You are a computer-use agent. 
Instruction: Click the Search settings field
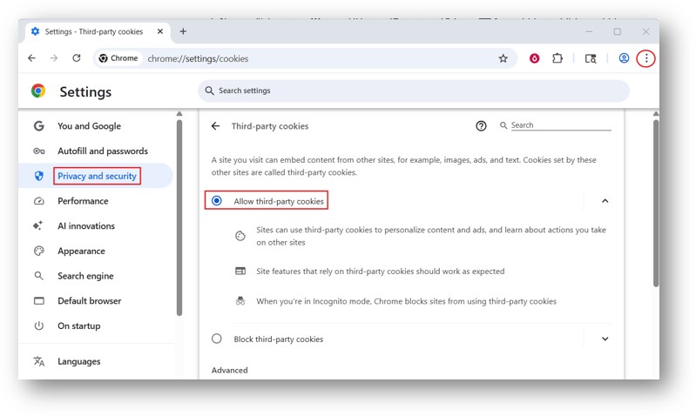pos(413,91)
